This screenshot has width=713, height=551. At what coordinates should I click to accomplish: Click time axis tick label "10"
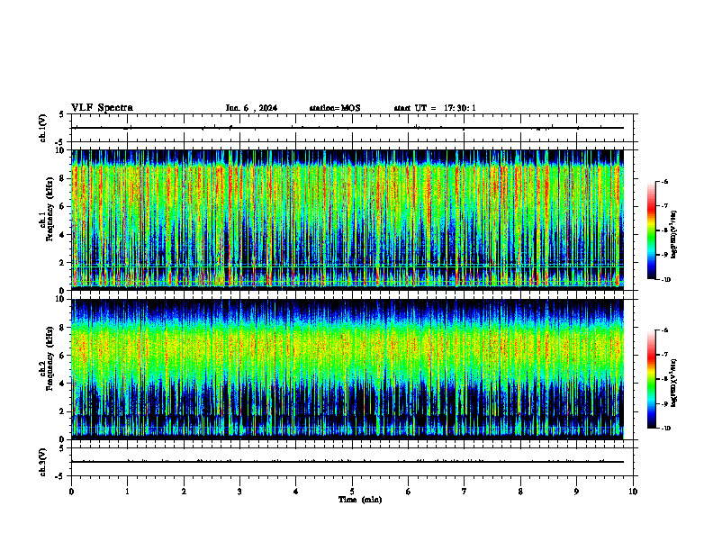tap(633, 492)
